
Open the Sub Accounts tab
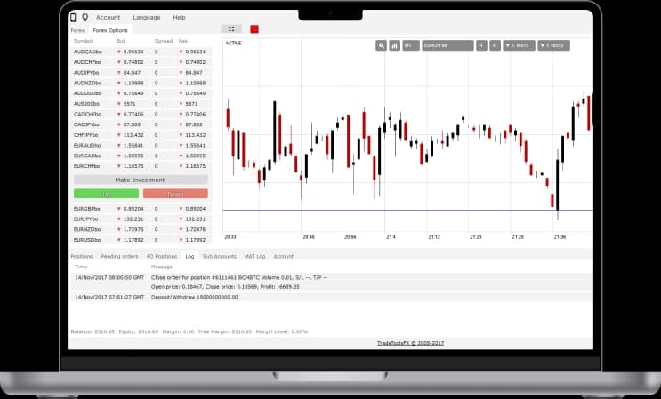[x=219, y=256]
